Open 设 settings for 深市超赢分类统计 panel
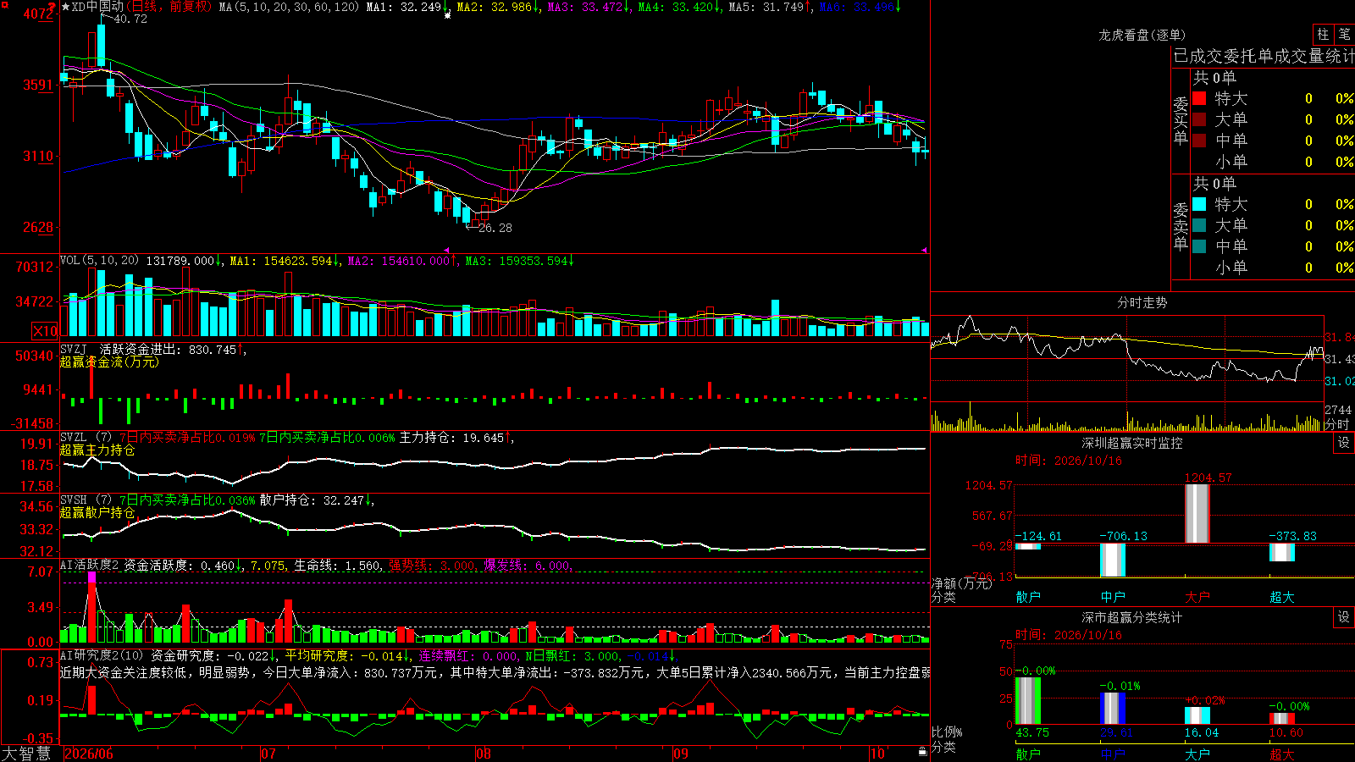Viewport: 1355px width, 762px height. [1344, 617]
